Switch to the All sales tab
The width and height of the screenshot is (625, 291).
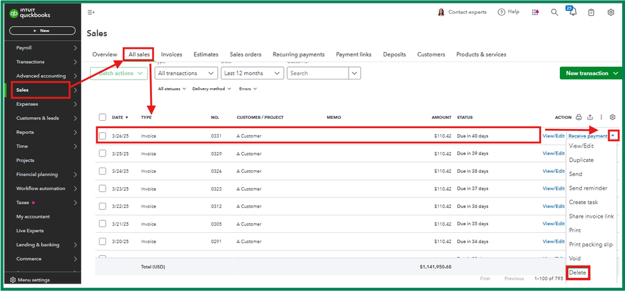coord(139,54)
